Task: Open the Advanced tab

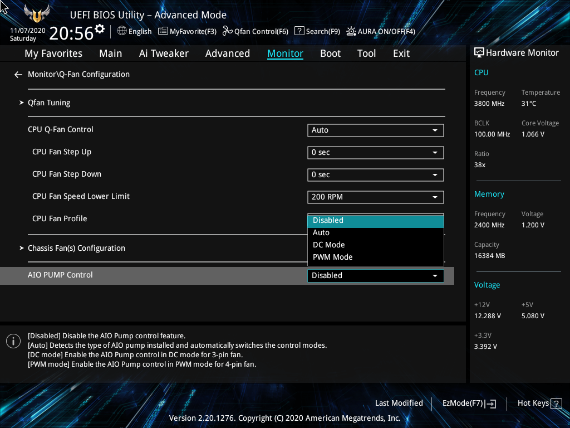Action: 228,53
